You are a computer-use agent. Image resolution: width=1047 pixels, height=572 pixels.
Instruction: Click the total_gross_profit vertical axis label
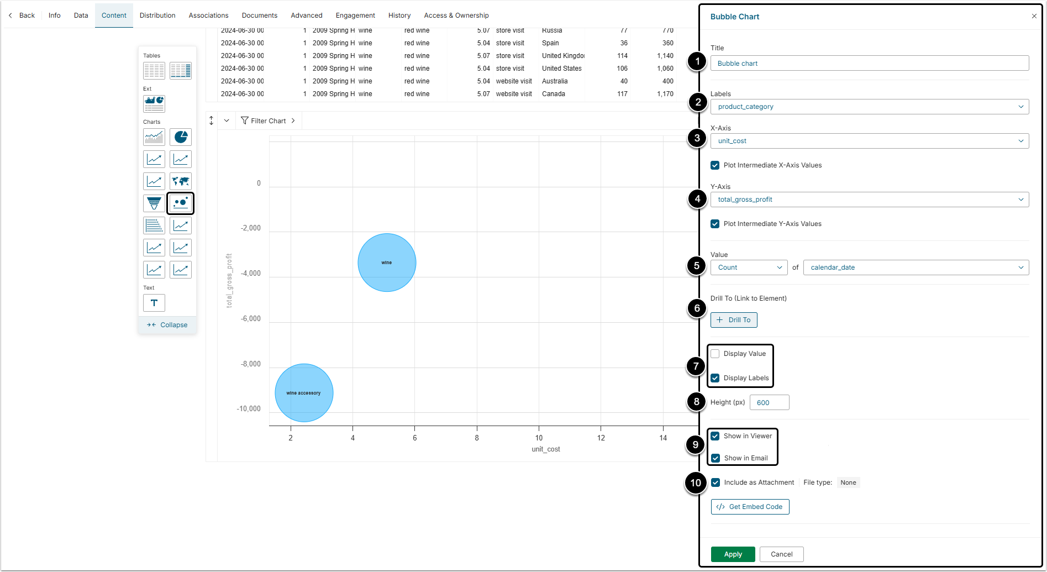[x=229, y=280]
